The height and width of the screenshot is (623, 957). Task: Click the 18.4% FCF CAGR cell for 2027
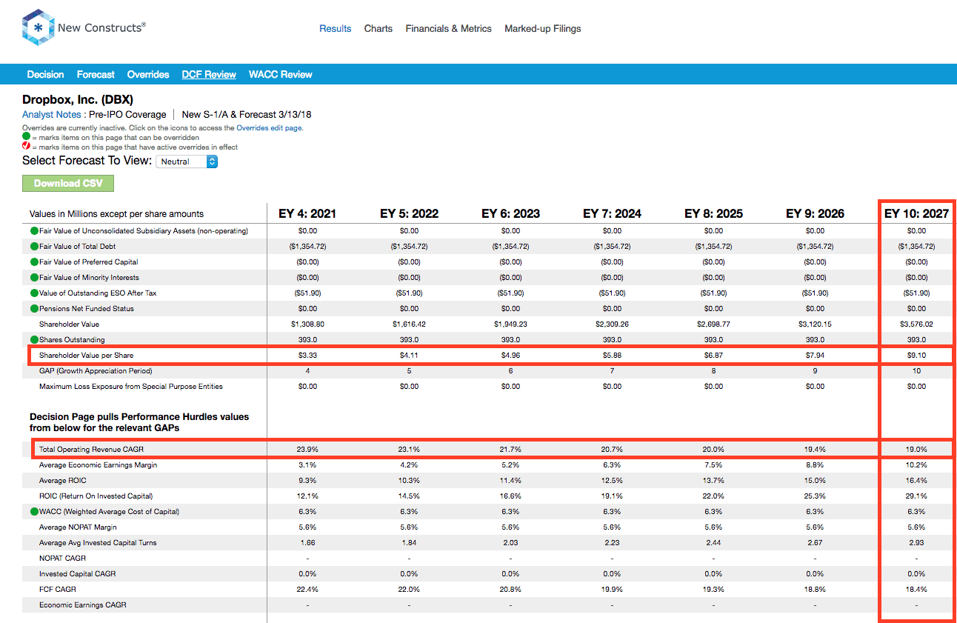click(916, 590)
